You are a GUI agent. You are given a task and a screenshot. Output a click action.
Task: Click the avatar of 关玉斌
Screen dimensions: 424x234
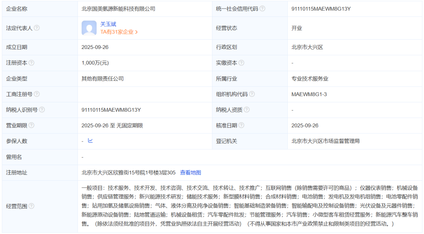click(x=89, y=28)
